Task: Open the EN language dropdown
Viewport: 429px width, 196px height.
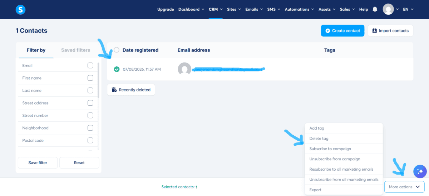Action: coord(408,9)
